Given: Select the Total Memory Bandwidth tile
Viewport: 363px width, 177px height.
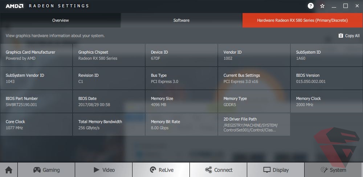Looking at the screenshot, I should point(109,125).
